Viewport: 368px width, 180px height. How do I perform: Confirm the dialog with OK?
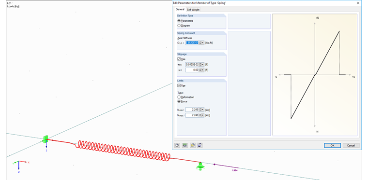pyautogui.click(x=332, y=145)
